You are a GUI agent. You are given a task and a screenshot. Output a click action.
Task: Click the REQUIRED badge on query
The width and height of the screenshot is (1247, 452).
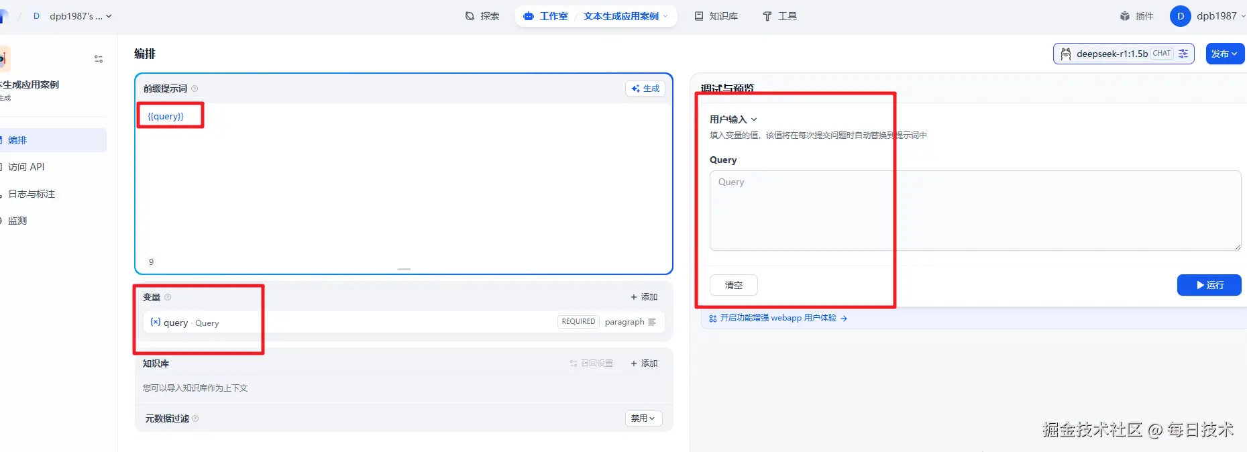coord(578,322)
